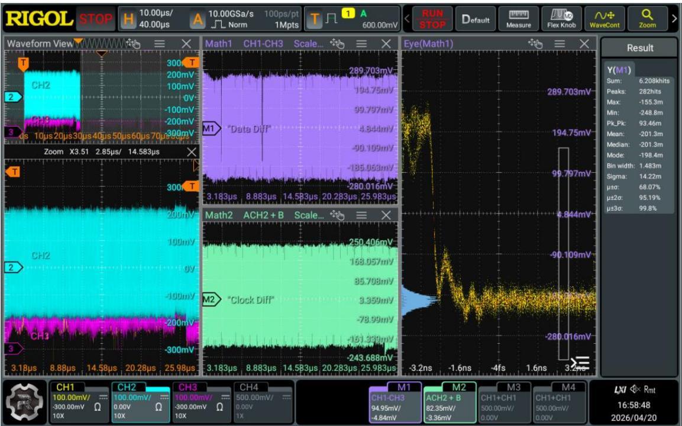Toggle the M1 math channel box
682x426 pixels.
pyautogui.click(x=395, y=402)
